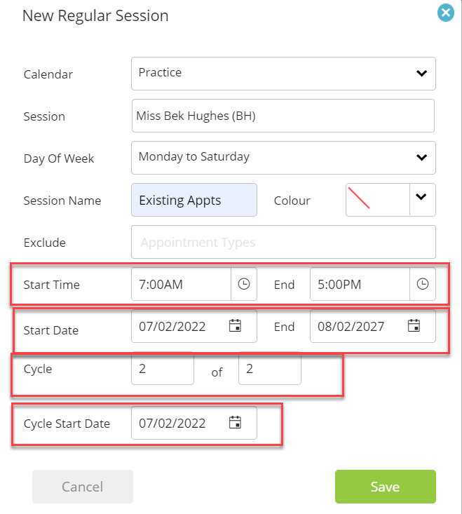Image resolution: width=462 pixels, height=514 pixels.
Task: Save the new regular session
Action: (386, 487)
